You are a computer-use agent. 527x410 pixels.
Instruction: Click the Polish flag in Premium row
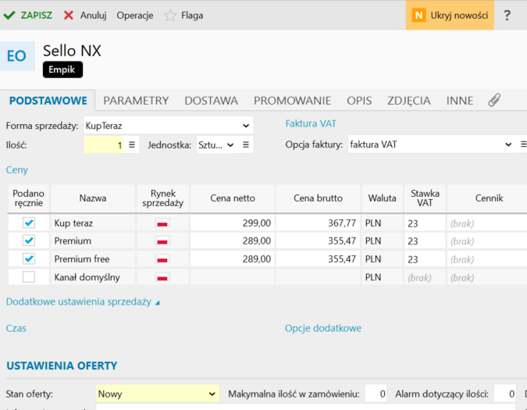[162, 241]
